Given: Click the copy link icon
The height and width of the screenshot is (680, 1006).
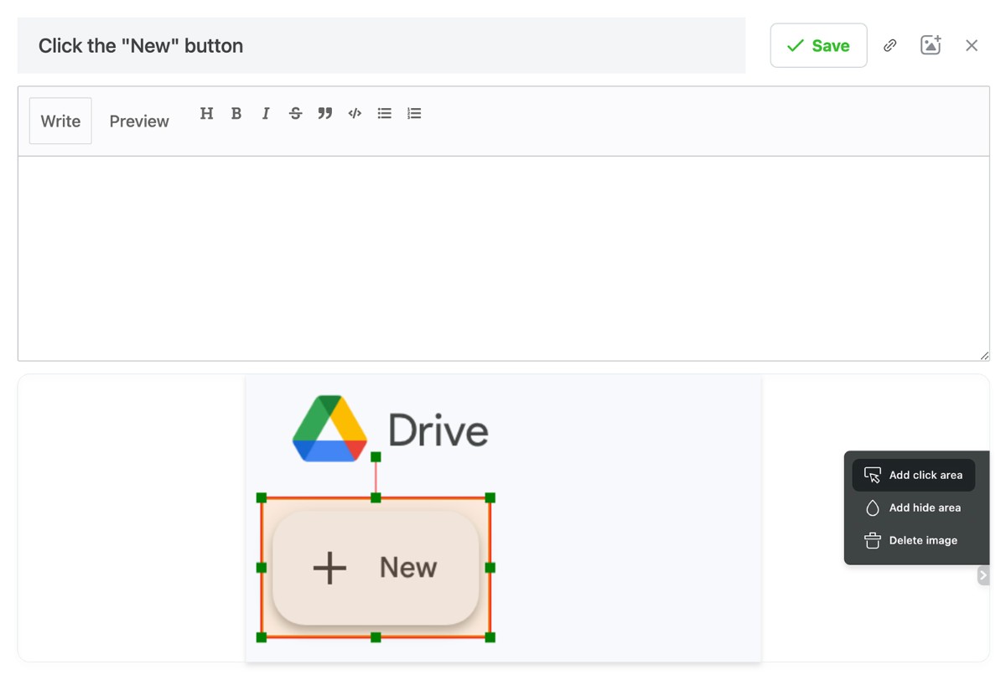Looking at the screenshot, I should [x=890, y=45].
